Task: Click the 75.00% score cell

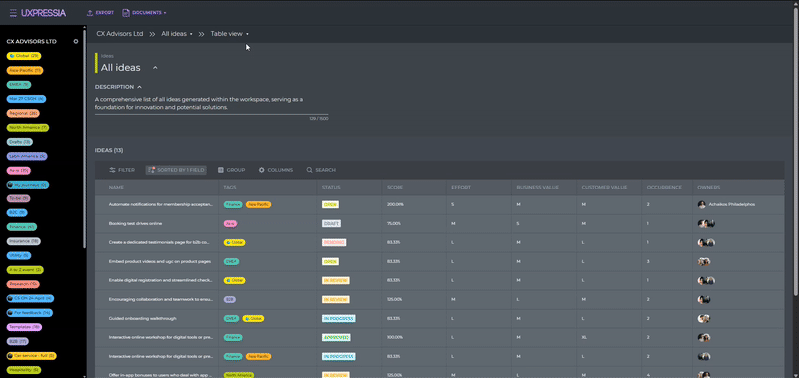Action: click(394, 223)
